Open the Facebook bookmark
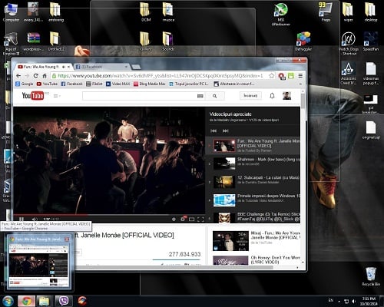 pos(71,84)
